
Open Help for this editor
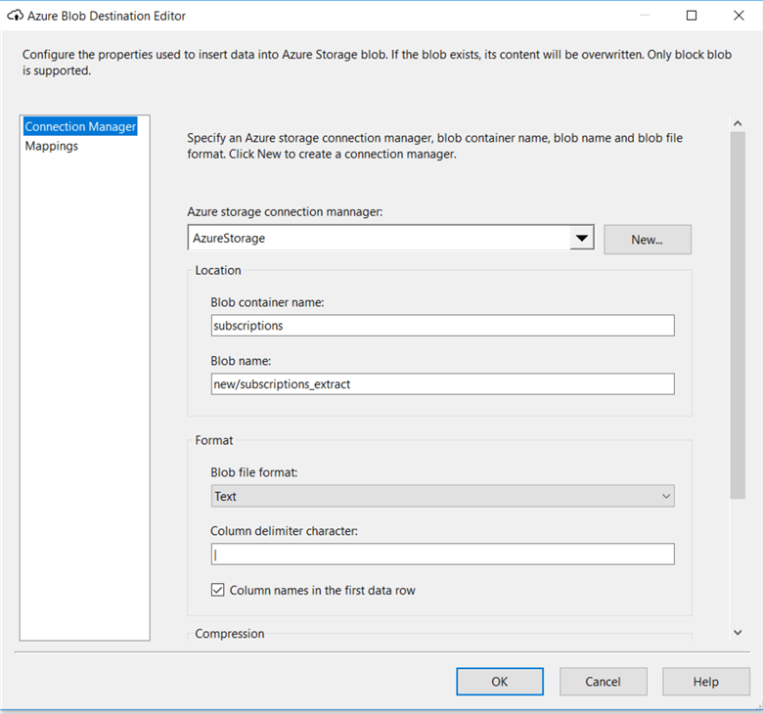pos(705,682)
